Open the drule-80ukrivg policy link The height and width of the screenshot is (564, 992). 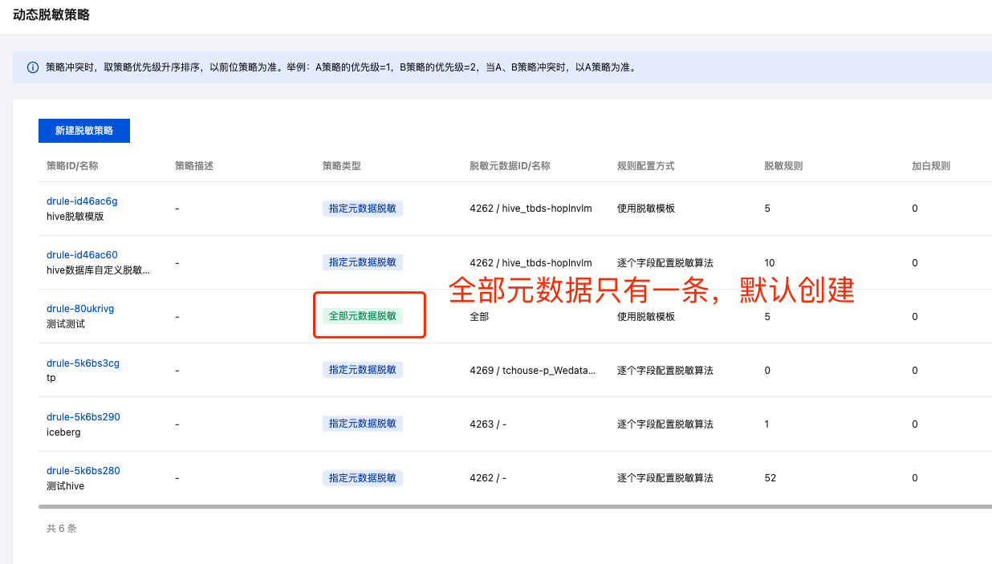tap(80, 309)
